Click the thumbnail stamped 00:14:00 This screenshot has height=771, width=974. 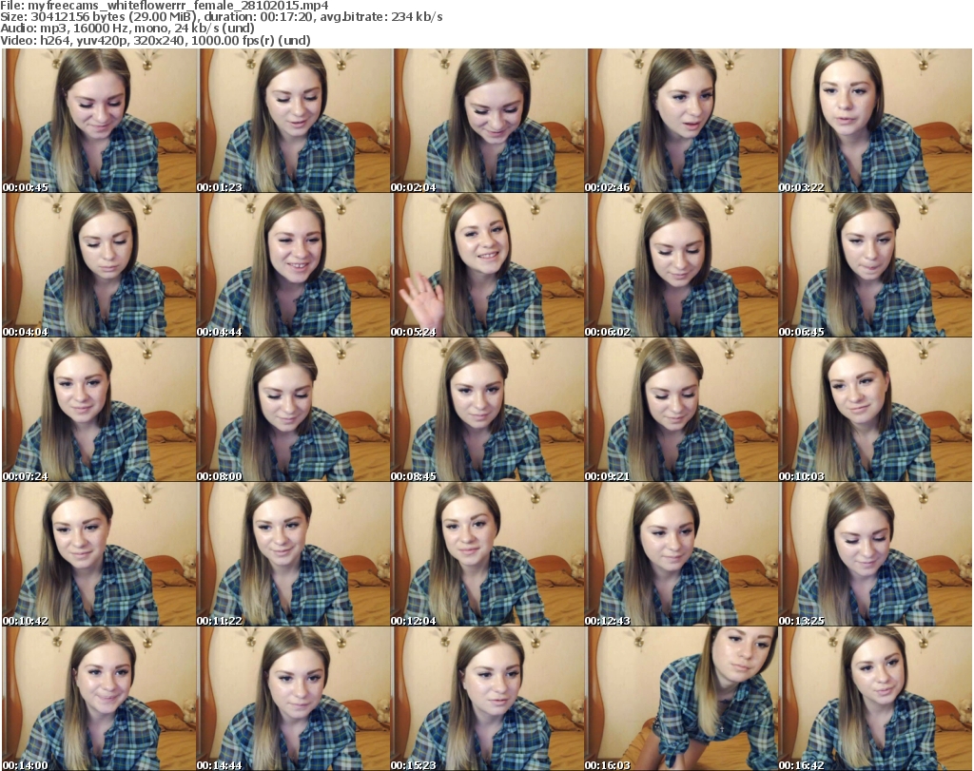tap(99, 699)
